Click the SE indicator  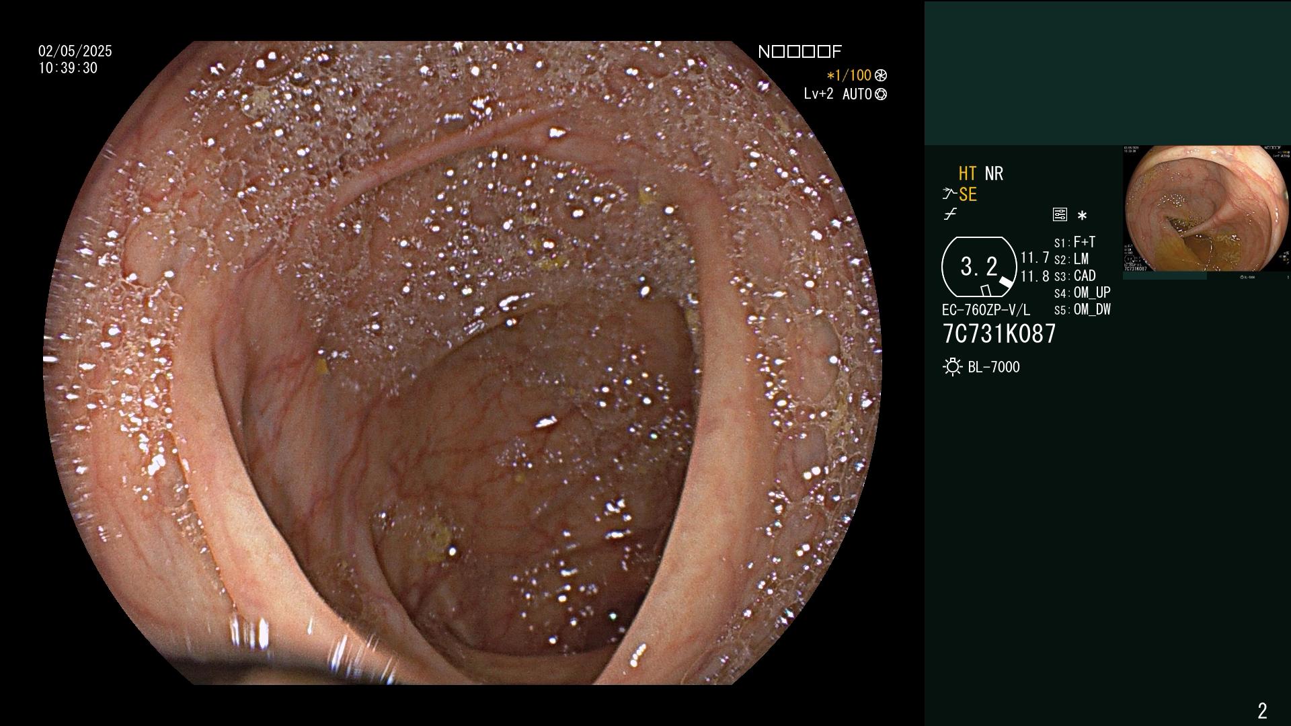coord(968,194)
